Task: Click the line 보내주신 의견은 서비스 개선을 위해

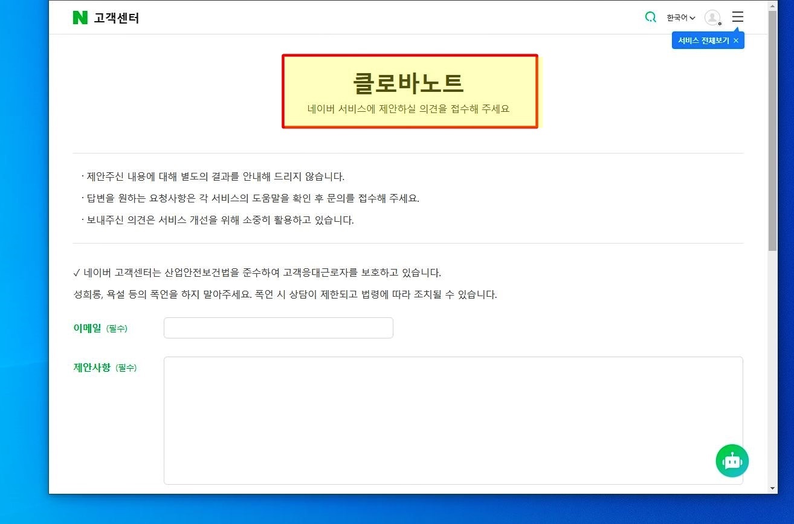Action: [x=218, y=220]
